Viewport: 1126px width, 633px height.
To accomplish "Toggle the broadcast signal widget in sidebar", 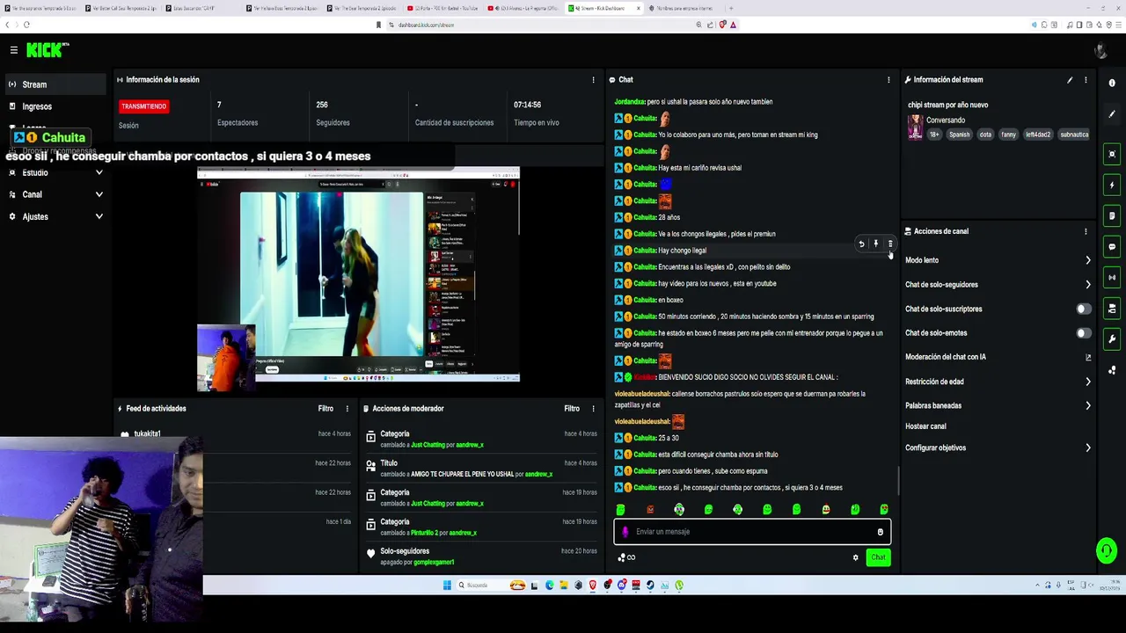I will point(1112,278).
